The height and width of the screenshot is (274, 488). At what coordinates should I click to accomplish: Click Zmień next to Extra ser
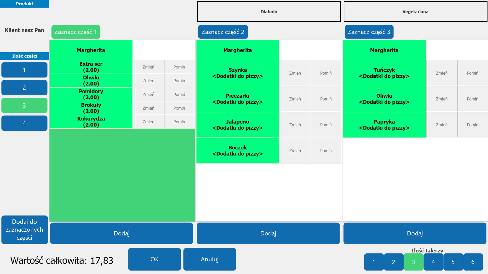148,67
